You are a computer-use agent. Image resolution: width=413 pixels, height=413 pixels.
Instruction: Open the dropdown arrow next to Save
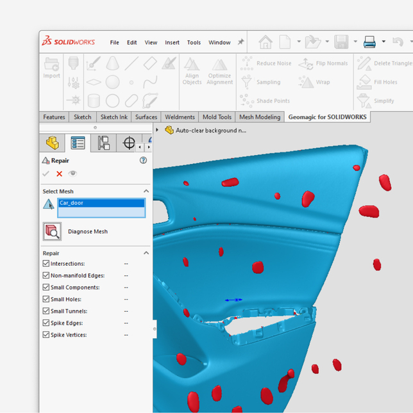tap(355, 42)
